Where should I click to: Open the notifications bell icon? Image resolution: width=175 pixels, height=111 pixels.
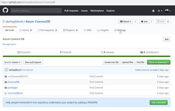pyautogui.click(x=153, y=11)
